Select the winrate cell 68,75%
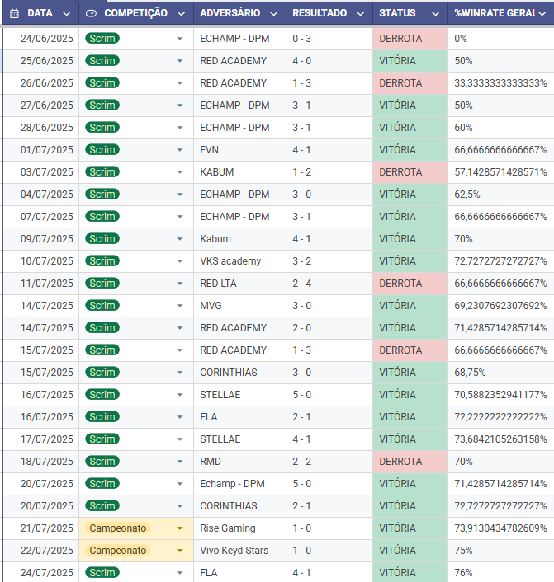The width and height of the screenshot is (554, 582). click(501, 373)
